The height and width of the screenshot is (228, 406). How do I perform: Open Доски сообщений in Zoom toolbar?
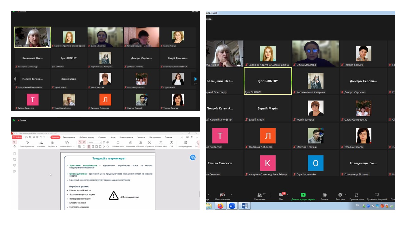(377, 196)
